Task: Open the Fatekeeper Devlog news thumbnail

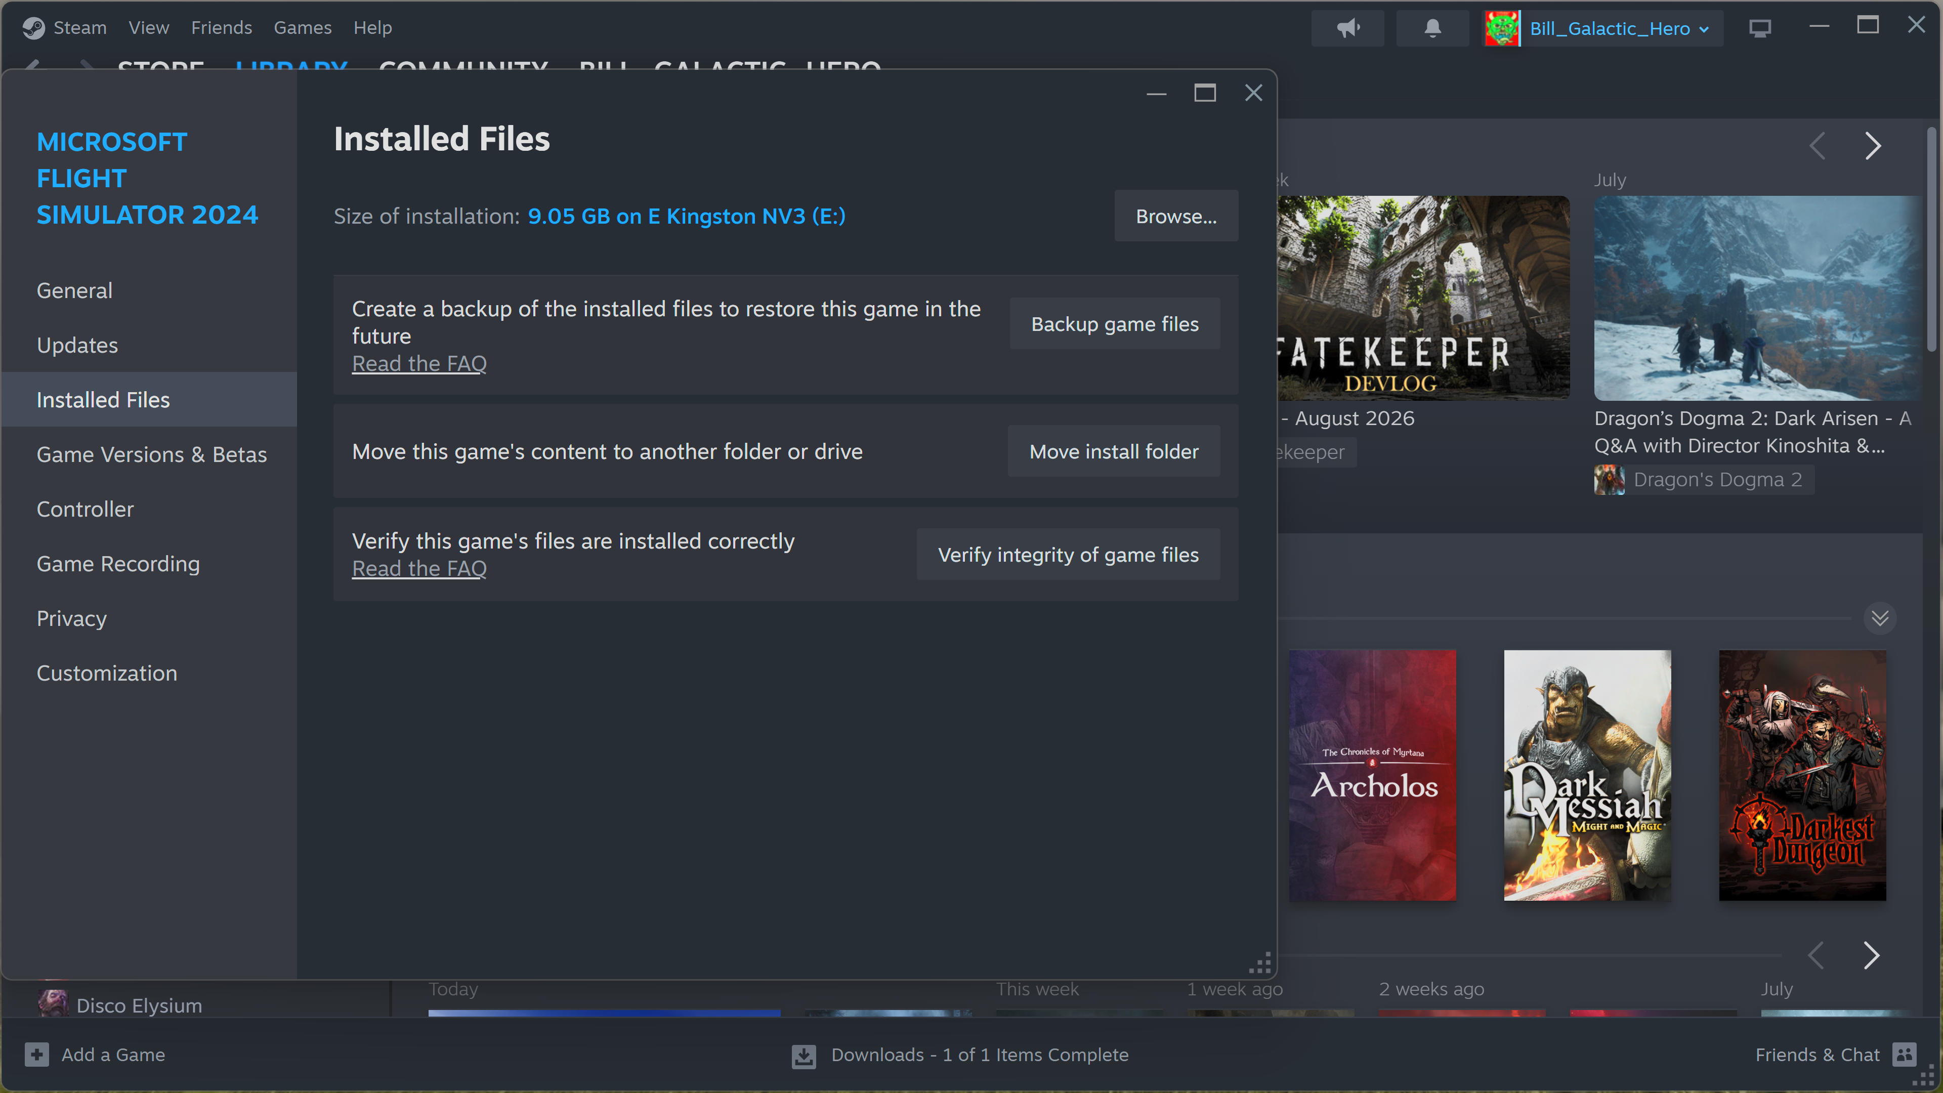Action: 1424,298
